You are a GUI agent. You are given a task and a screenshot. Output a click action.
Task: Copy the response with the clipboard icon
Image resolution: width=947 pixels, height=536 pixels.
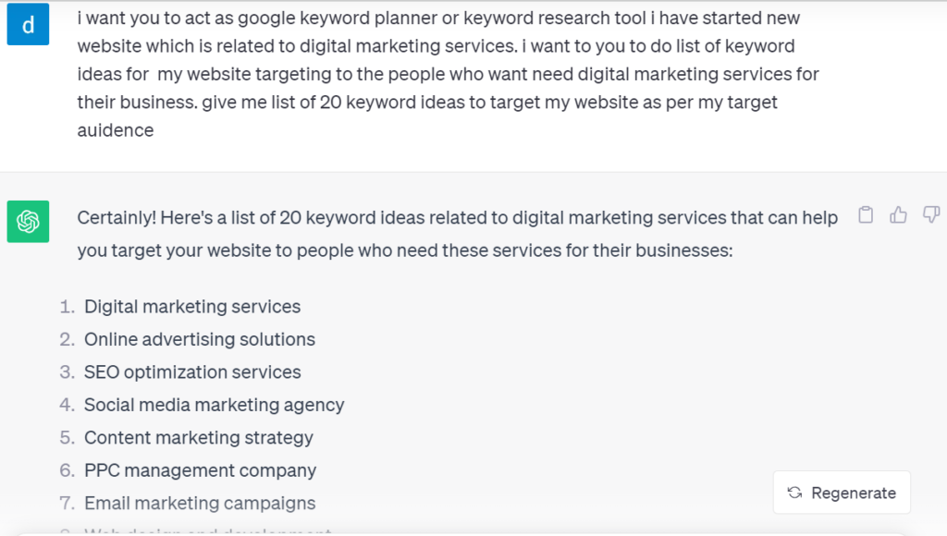pos(866,215)
